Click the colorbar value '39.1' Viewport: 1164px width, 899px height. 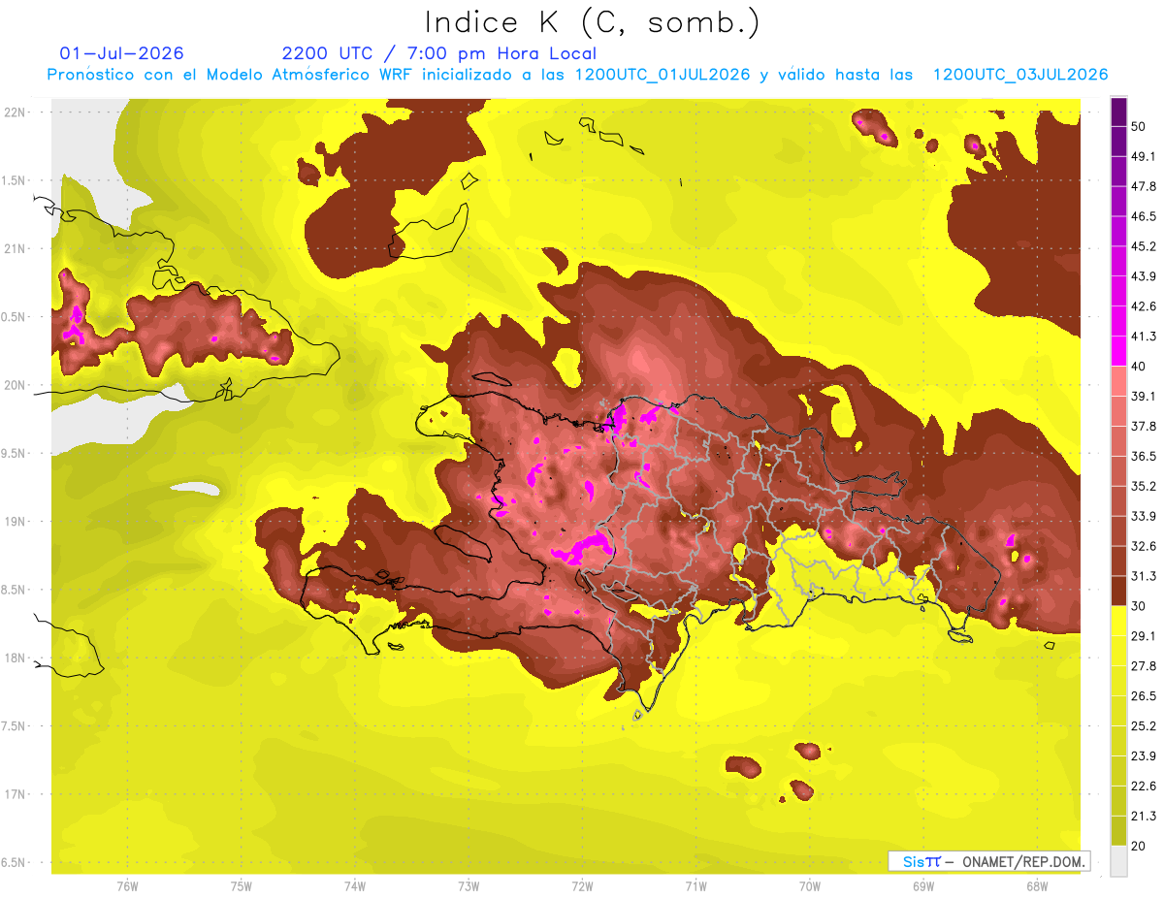[x=1145, y=396]
